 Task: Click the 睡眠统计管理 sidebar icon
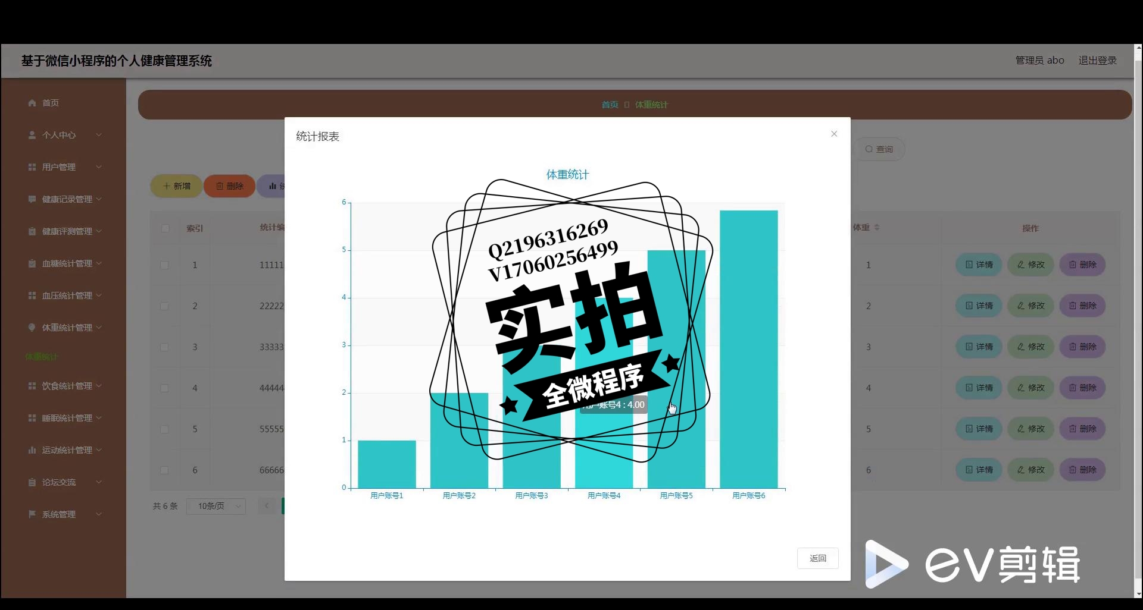click(32, 418)
